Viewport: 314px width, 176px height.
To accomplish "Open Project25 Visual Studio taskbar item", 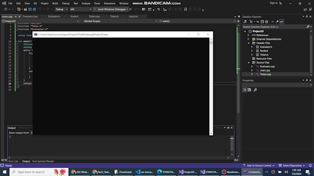I will 187,172.
